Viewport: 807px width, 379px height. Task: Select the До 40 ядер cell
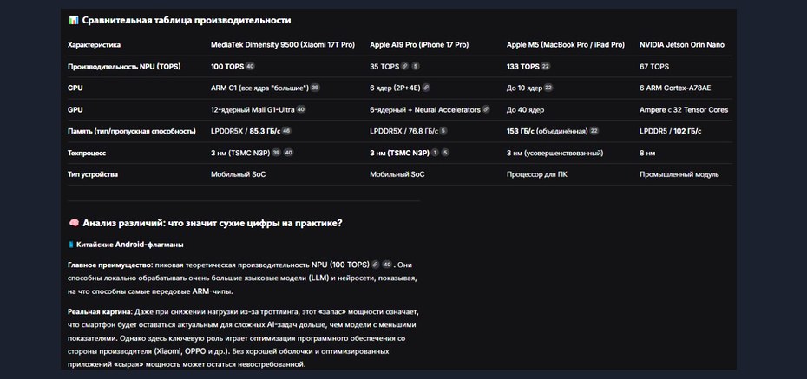525,109
